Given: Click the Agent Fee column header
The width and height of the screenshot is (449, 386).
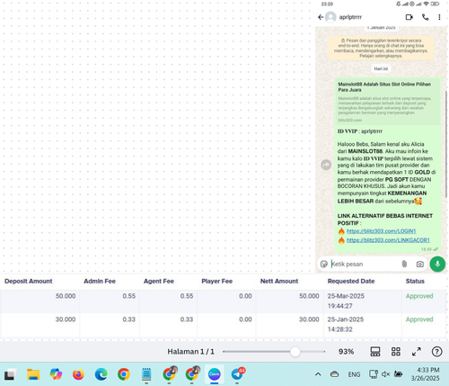Looking at the screenshot, I should tap(159, 281).
